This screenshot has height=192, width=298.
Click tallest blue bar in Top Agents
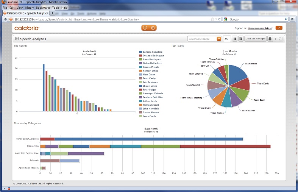point(44,88)
